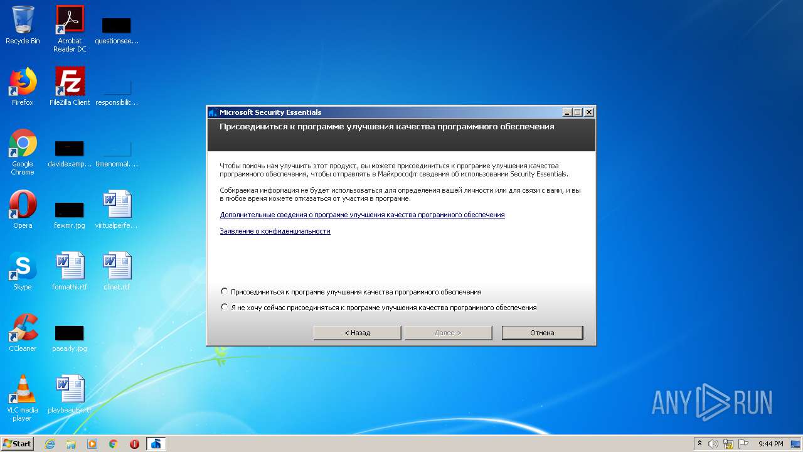Open Internet Explorer from the taskbar
Viewport: 803px width, 452px height.
point(50,444)
